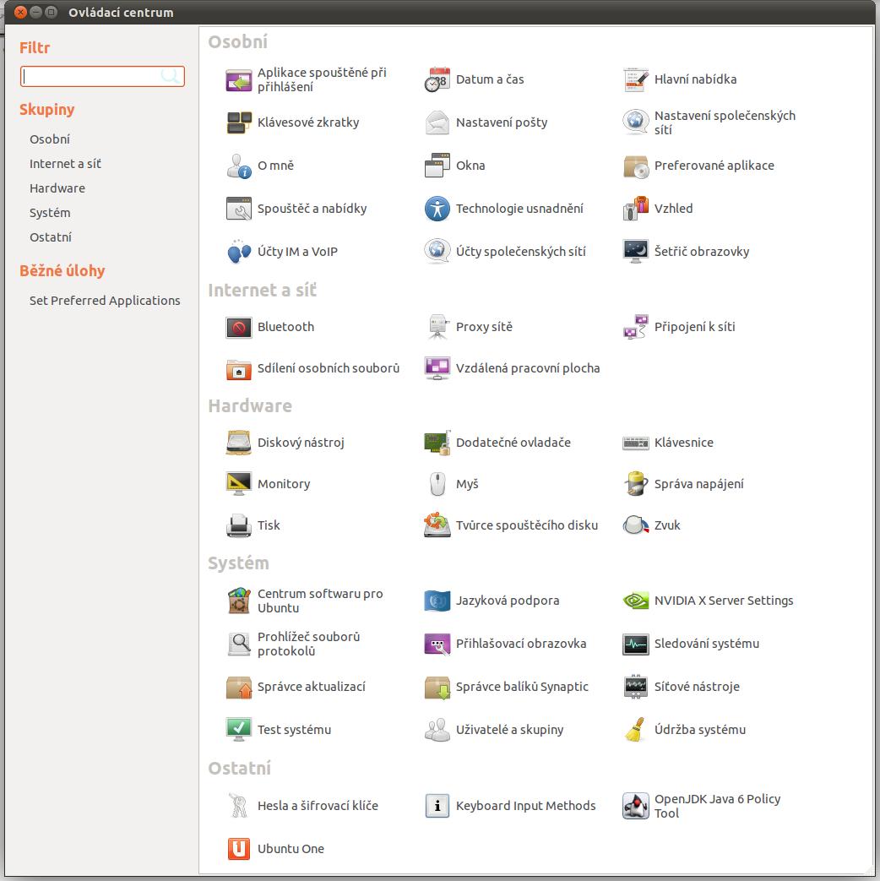This screenshot has height=881, width=880.
Task: Open Tvůrce spouštěcího disku label
Action: [527, 525]
